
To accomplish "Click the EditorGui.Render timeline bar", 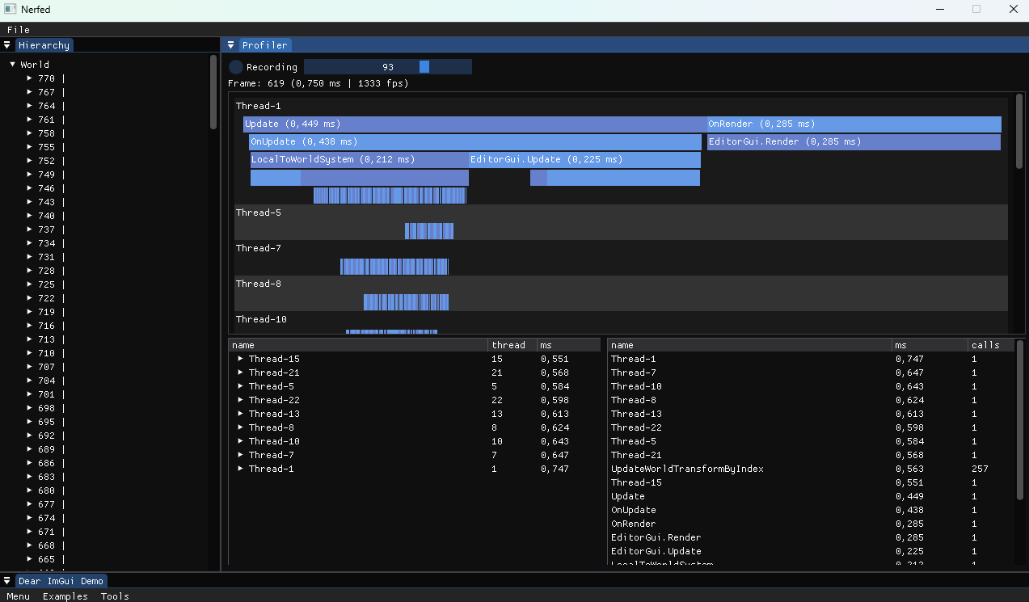I will 853,142.
